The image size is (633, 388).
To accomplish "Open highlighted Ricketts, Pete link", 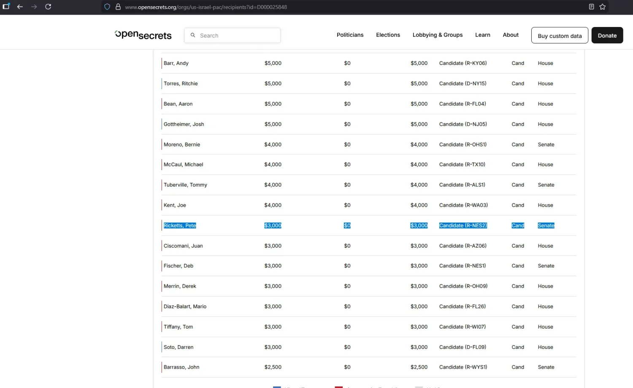I will click(x=180, y=226).
